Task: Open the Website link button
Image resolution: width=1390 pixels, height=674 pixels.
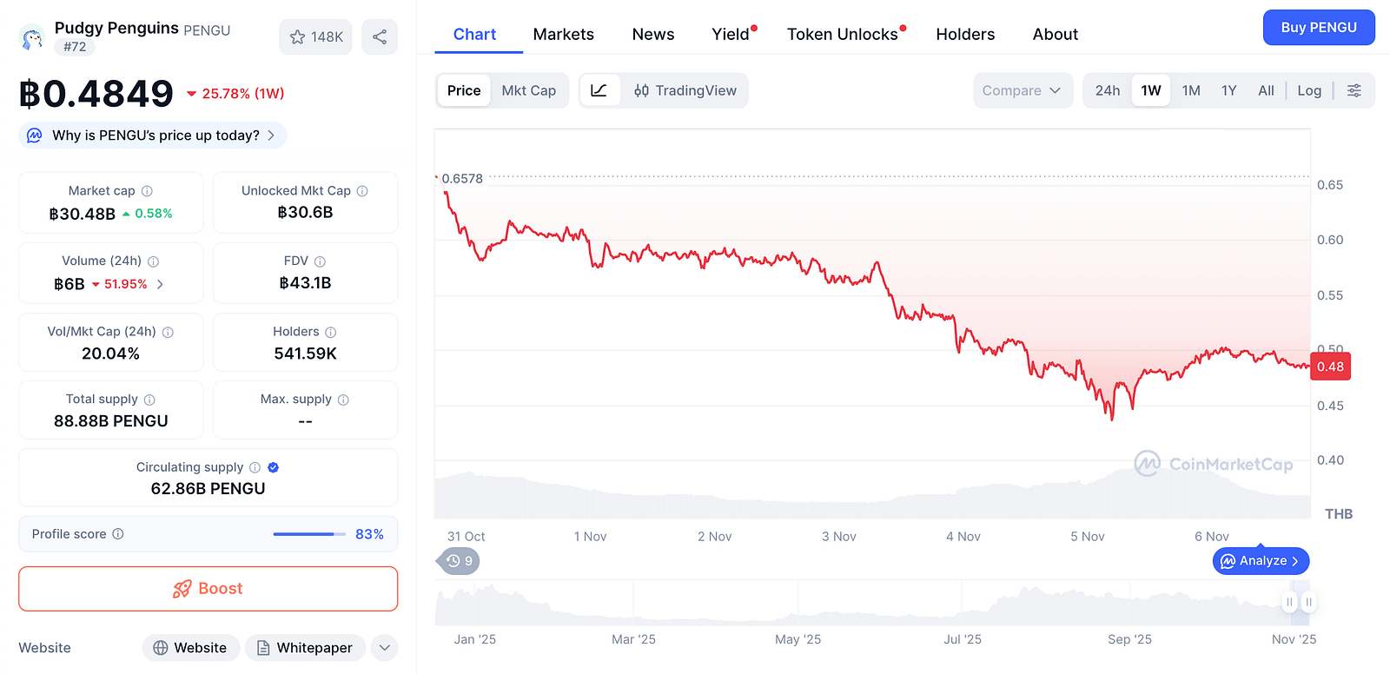Action: click(191, 648)
